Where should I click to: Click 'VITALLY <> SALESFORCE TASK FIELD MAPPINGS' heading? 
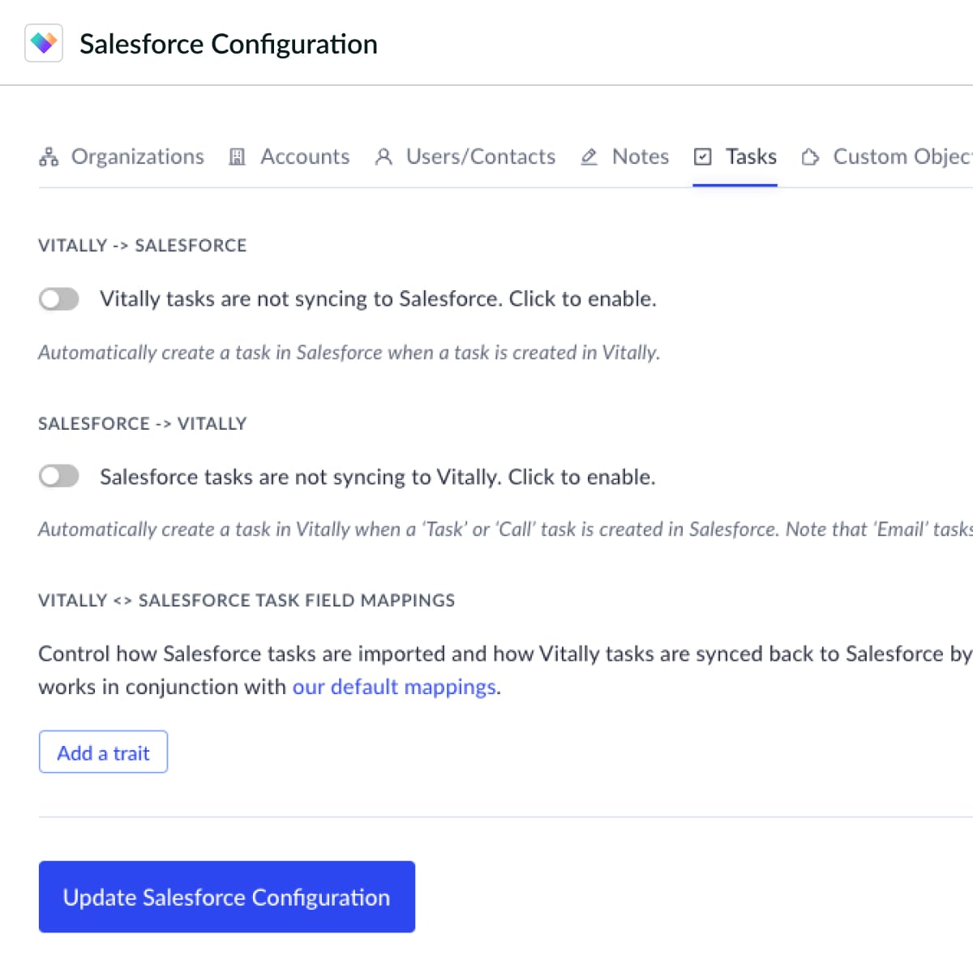246,600
